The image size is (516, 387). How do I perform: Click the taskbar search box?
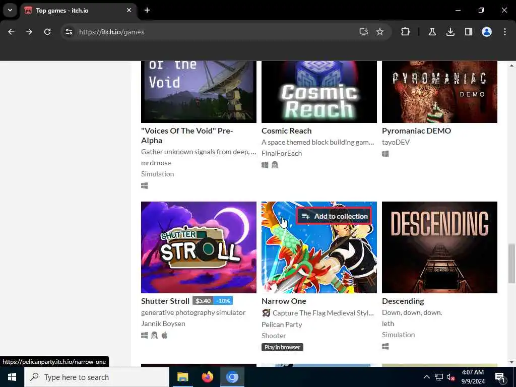click(x=97, y=377)
